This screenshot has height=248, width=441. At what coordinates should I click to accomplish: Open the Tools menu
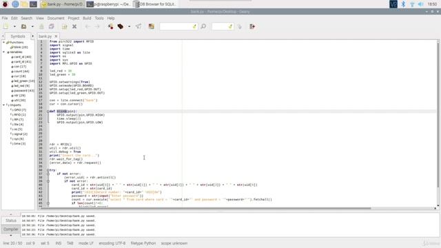[x=99, y=18]
